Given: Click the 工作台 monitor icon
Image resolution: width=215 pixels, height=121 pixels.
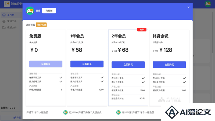Looking at the screenshot, I should click(4, 15).
